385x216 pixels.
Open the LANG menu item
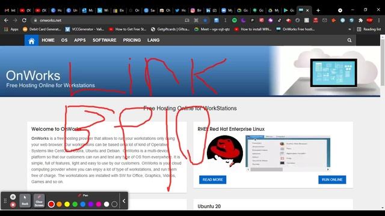tap(153, 40)
